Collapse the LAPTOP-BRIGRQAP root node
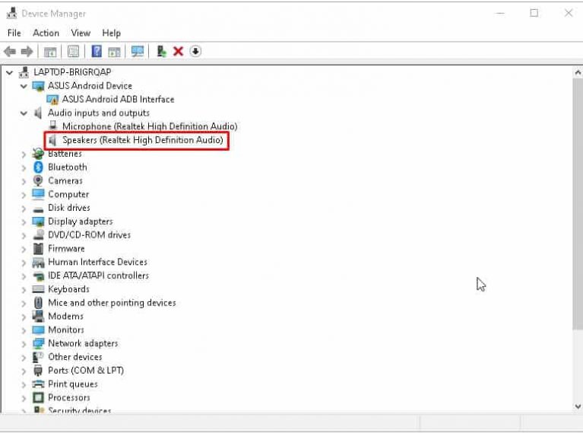Image resolution: width=583 pixels, height=433 pixels. point(10,72)
